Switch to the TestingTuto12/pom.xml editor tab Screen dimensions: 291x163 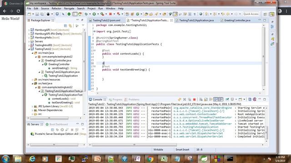[x=106, y=20]
